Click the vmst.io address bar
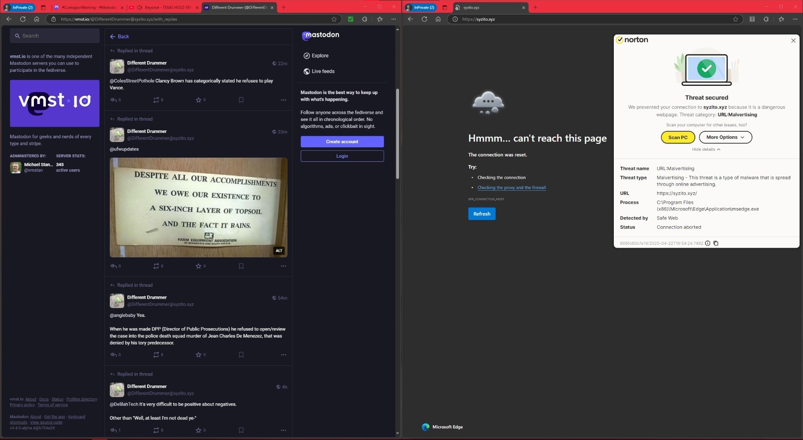This screenshot has width=803, height=440. (194, 19)
